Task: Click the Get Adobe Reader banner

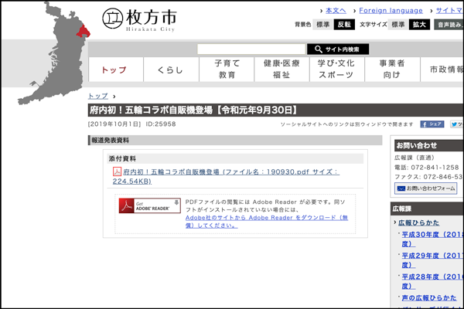Action: coord(149,205)
